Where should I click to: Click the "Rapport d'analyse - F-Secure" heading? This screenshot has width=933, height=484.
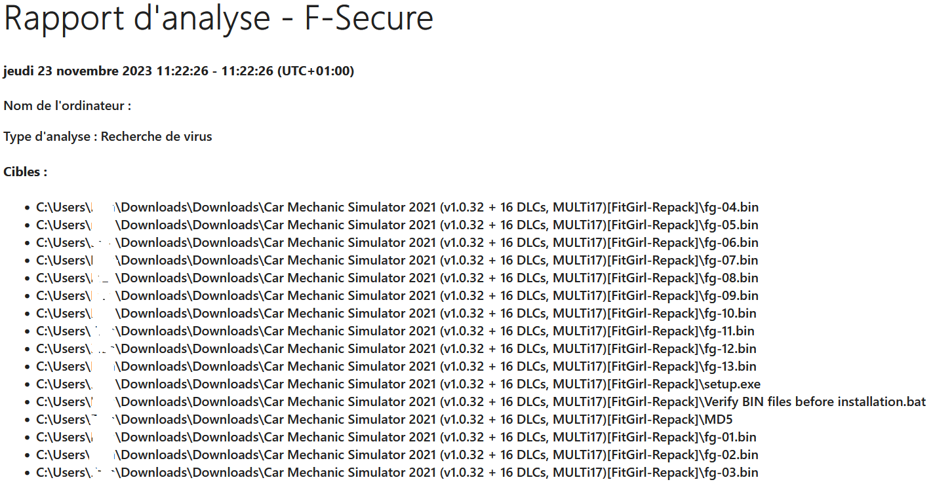coord(218,18)
